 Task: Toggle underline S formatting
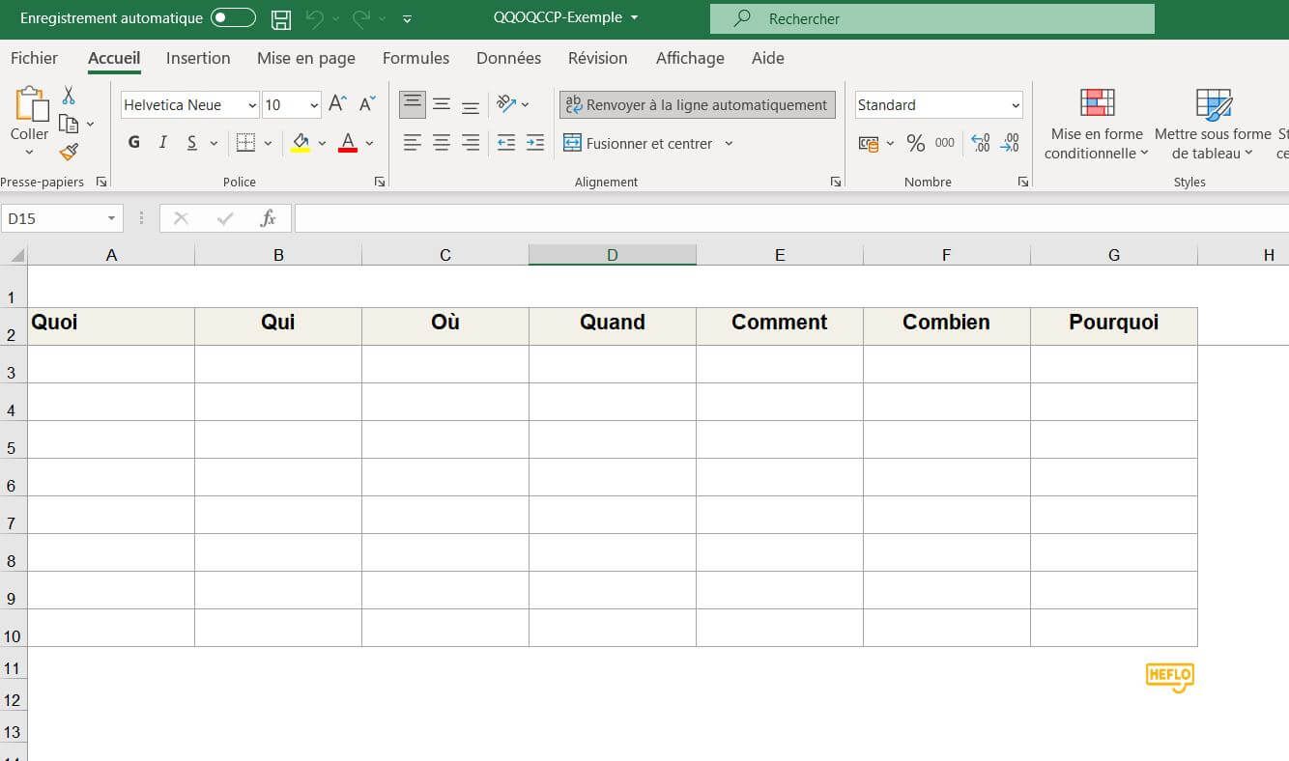192,143
